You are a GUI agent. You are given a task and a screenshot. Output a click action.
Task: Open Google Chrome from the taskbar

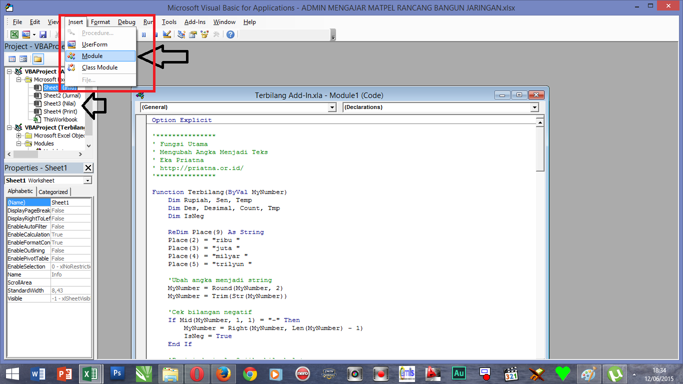click(x=250, y=373)
